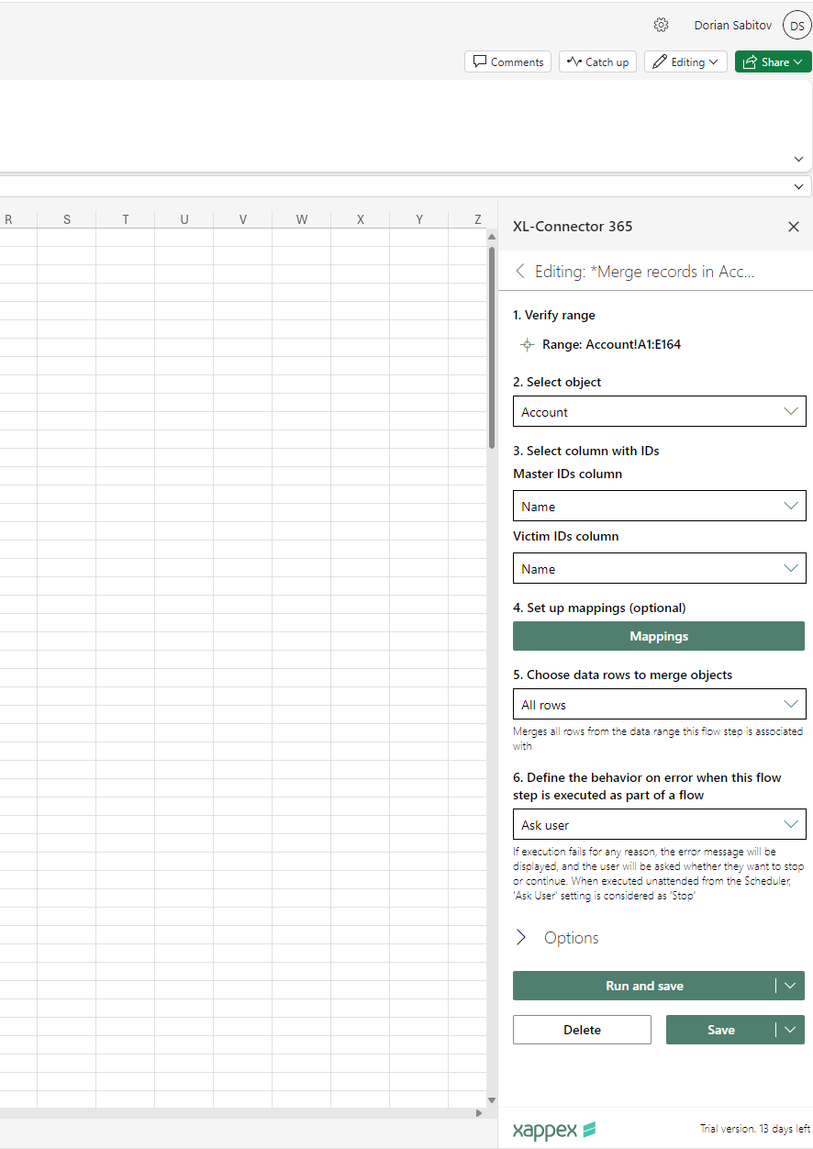This screenshot has height=1149, width=813.
Task: Click the Share button
Action: [x=773, y=61]
